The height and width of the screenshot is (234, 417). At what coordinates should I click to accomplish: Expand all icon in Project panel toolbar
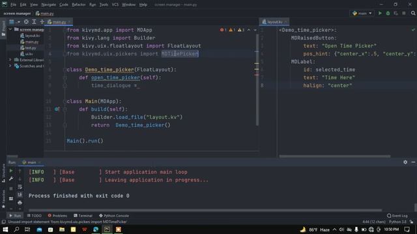pos(34,21)
